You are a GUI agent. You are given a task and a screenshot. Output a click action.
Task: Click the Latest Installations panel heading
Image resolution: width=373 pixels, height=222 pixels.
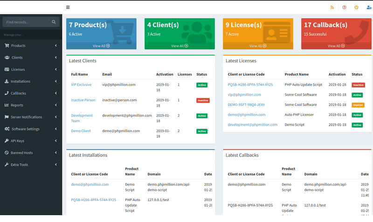88,155
